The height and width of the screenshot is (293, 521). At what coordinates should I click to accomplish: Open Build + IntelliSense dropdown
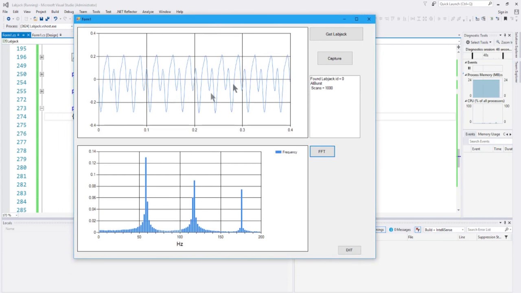444,230
